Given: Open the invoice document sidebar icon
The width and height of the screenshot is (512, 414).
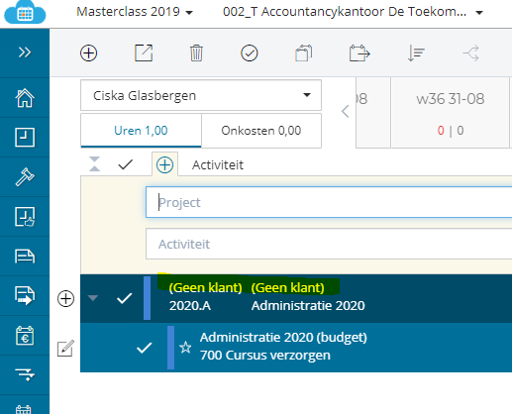Looking at the screenshot, I should 25,257.
